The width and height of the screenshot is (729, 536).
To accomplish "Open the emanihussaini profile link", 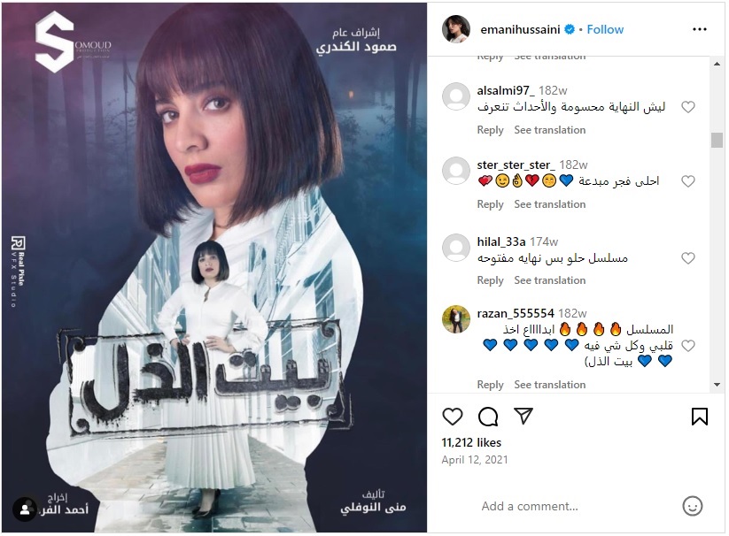I will 520,30.
